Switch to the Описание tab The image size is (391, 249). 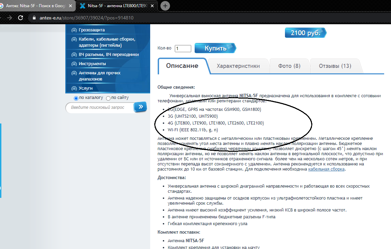[182, 66]
